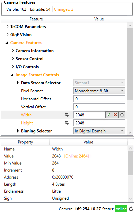Expand Data Stream Selector node
Image resolution: width=134 pixels, height=213 pixels.
pyautogui.click(x=18, y=83)
